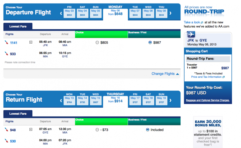Click the airline logo beside flight 948
The width and height of the screenshot is (241, 148).
coord(6,130)
